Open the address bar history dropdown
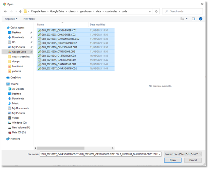209x169 pixels. 150,11
